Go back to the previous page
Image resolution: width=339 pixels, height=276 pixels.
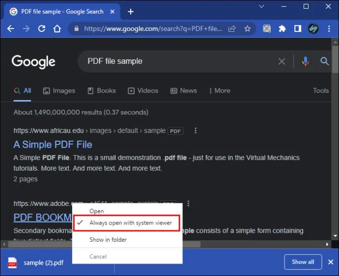pos(11,28)
